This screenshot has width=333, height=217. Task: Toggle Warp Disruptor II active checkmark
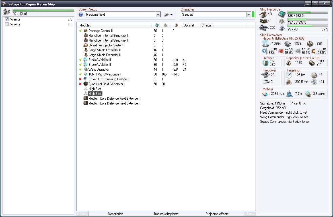point(80,69)
